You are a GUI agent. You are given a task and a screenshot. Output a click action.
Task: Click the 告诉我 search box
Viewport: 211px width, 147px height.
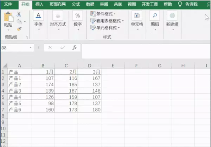click(188, 4)
